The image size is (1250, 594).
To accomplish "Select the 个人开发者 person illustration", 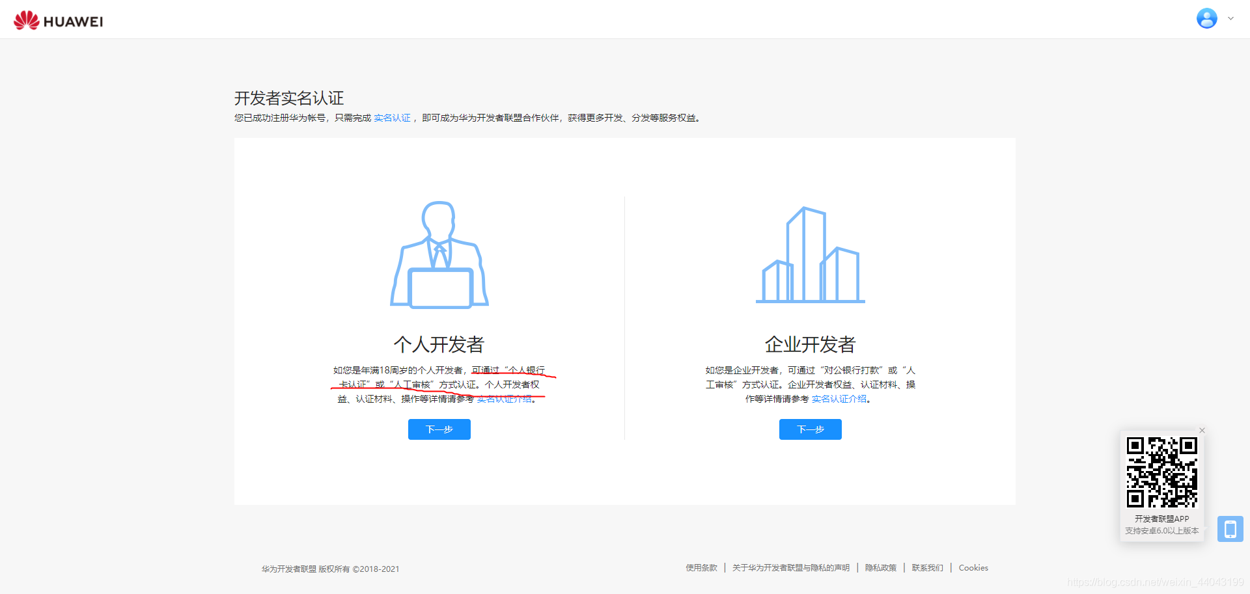I will tap(439, 254).
